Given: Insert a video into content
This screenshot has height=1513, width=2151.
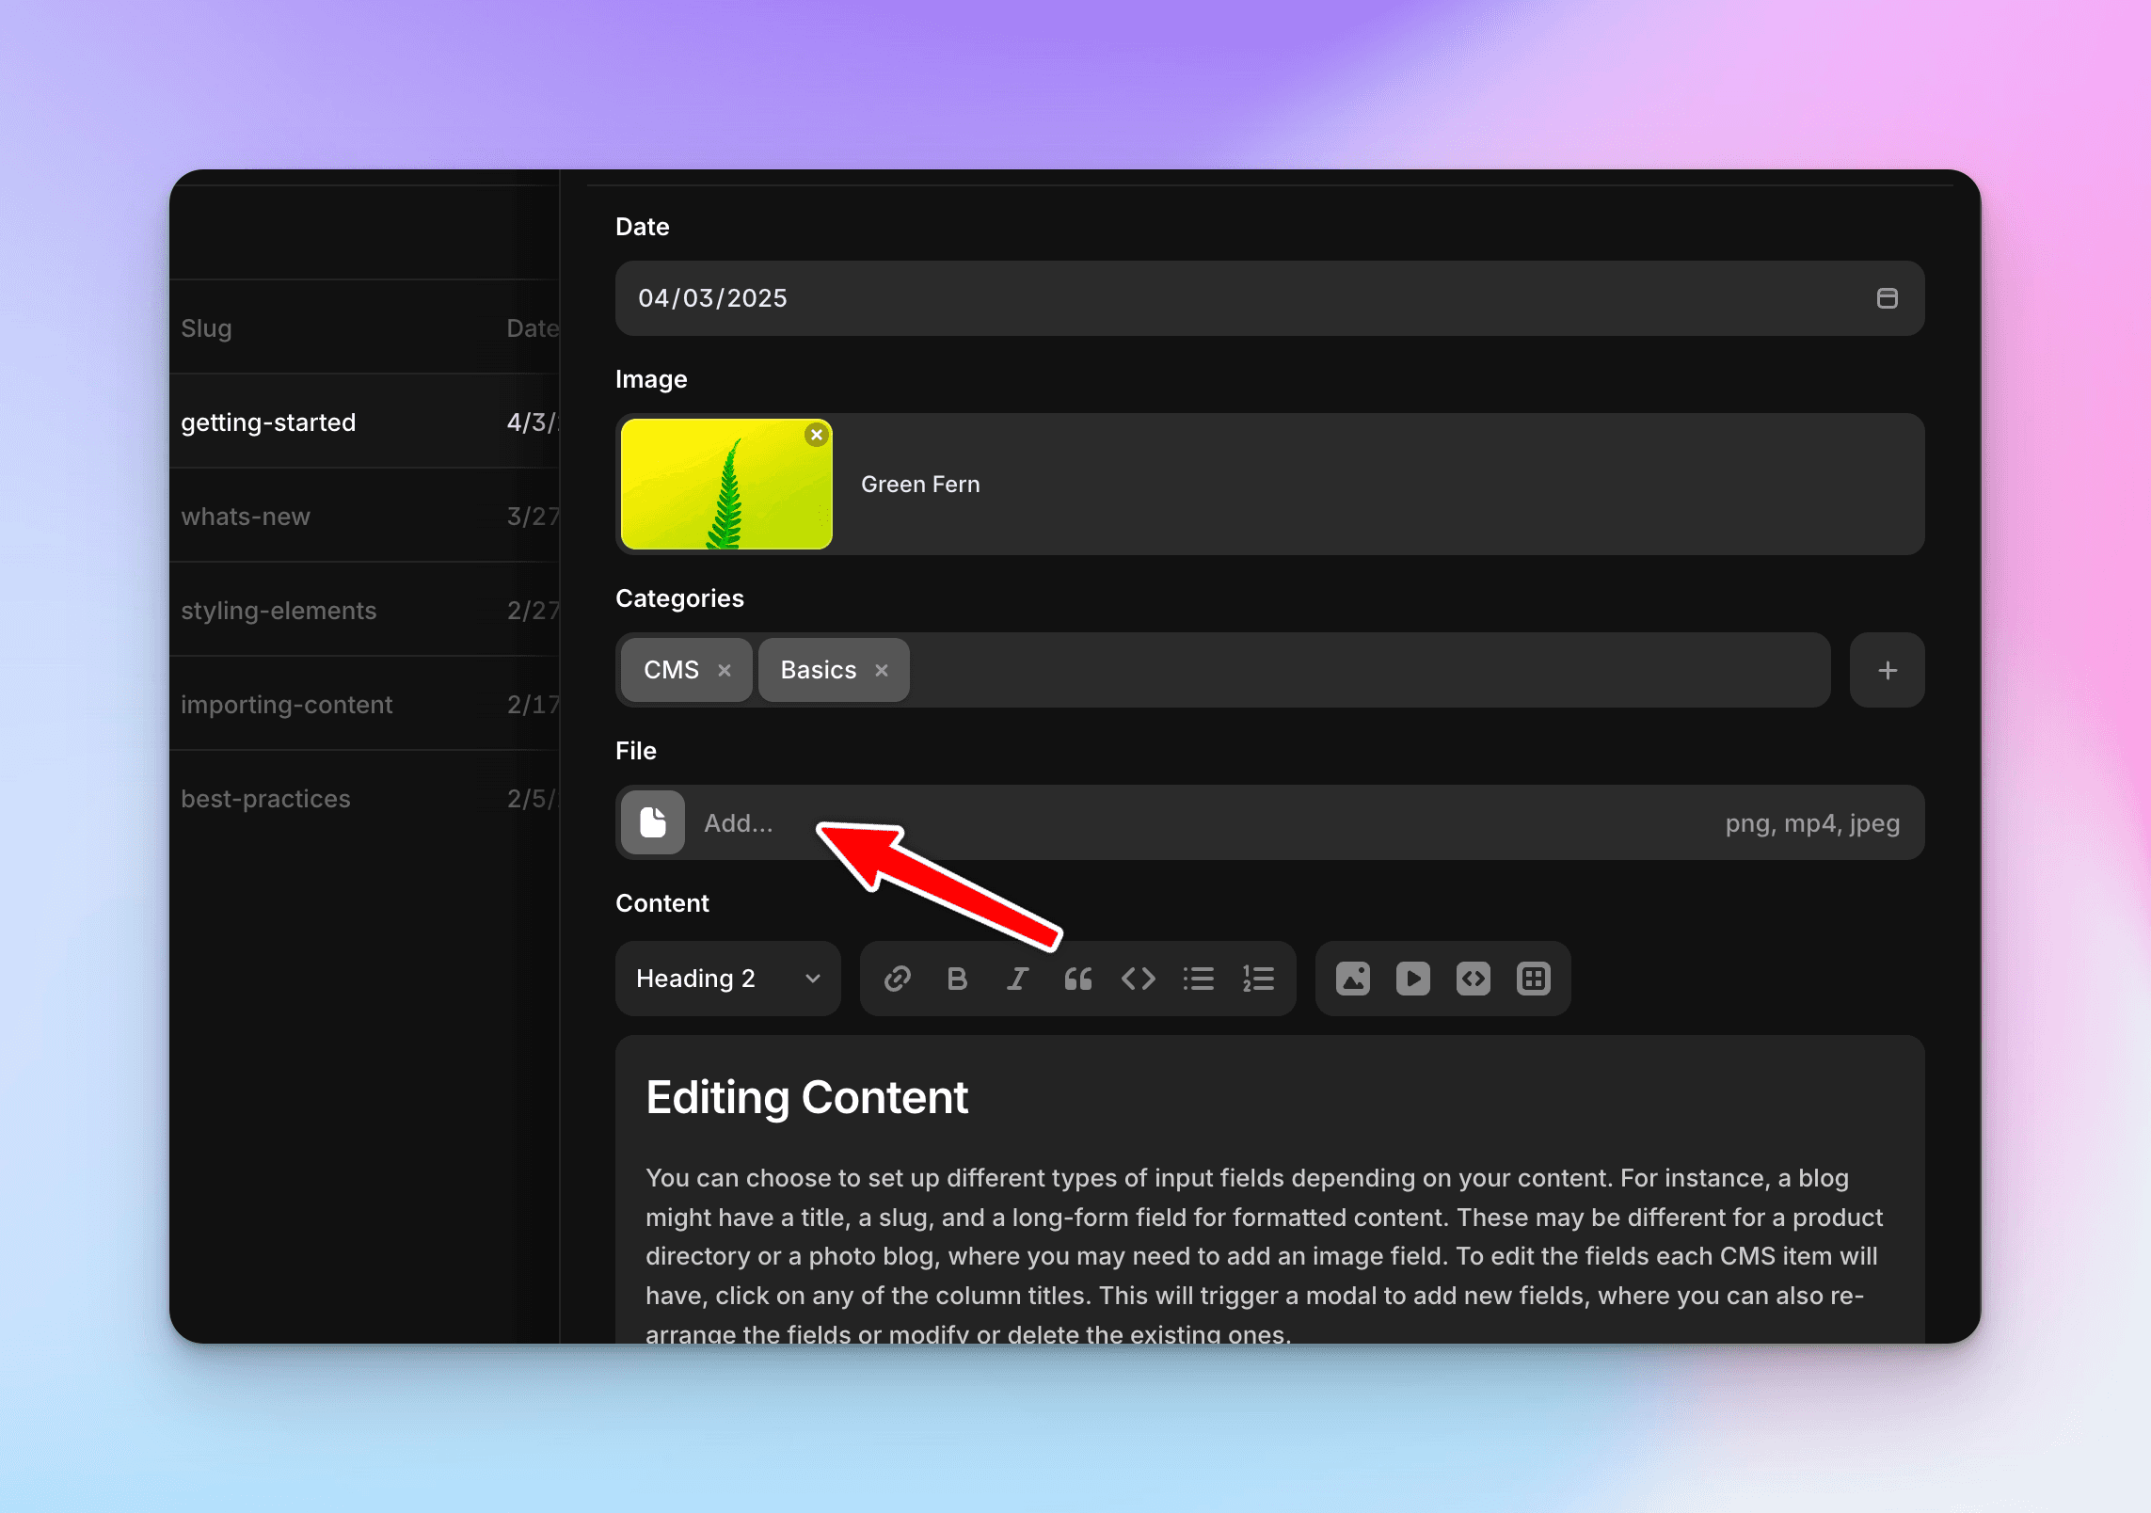Looking at the screenshot, I should click(1412, 979).
